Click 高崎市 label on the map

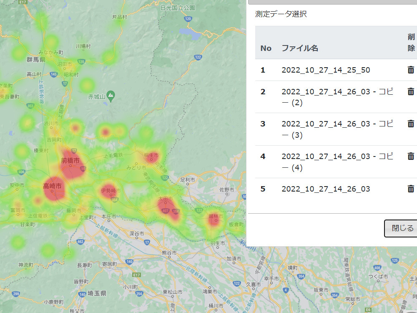pos(53,186)
